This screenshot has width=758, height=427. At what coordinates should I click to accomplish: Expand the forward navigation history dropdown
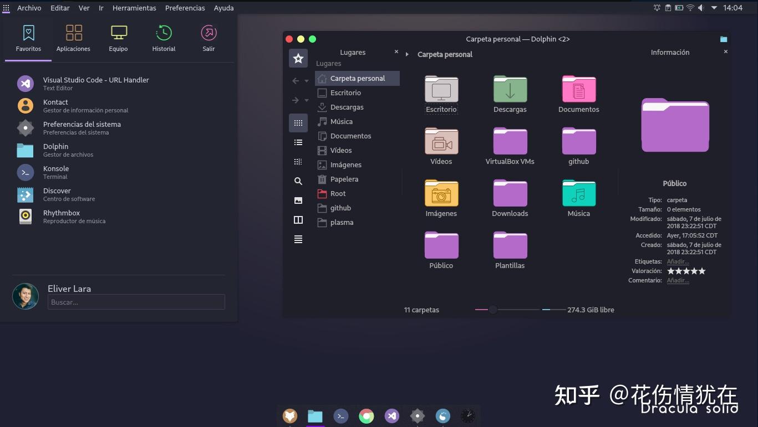306,100
